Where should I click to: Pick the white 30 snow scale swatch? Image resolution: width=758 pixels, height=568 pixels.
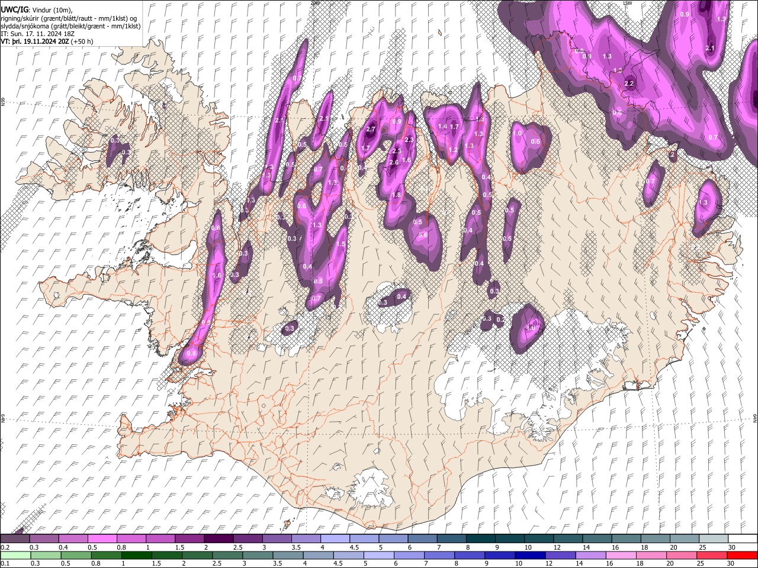[x=742, y=539]
